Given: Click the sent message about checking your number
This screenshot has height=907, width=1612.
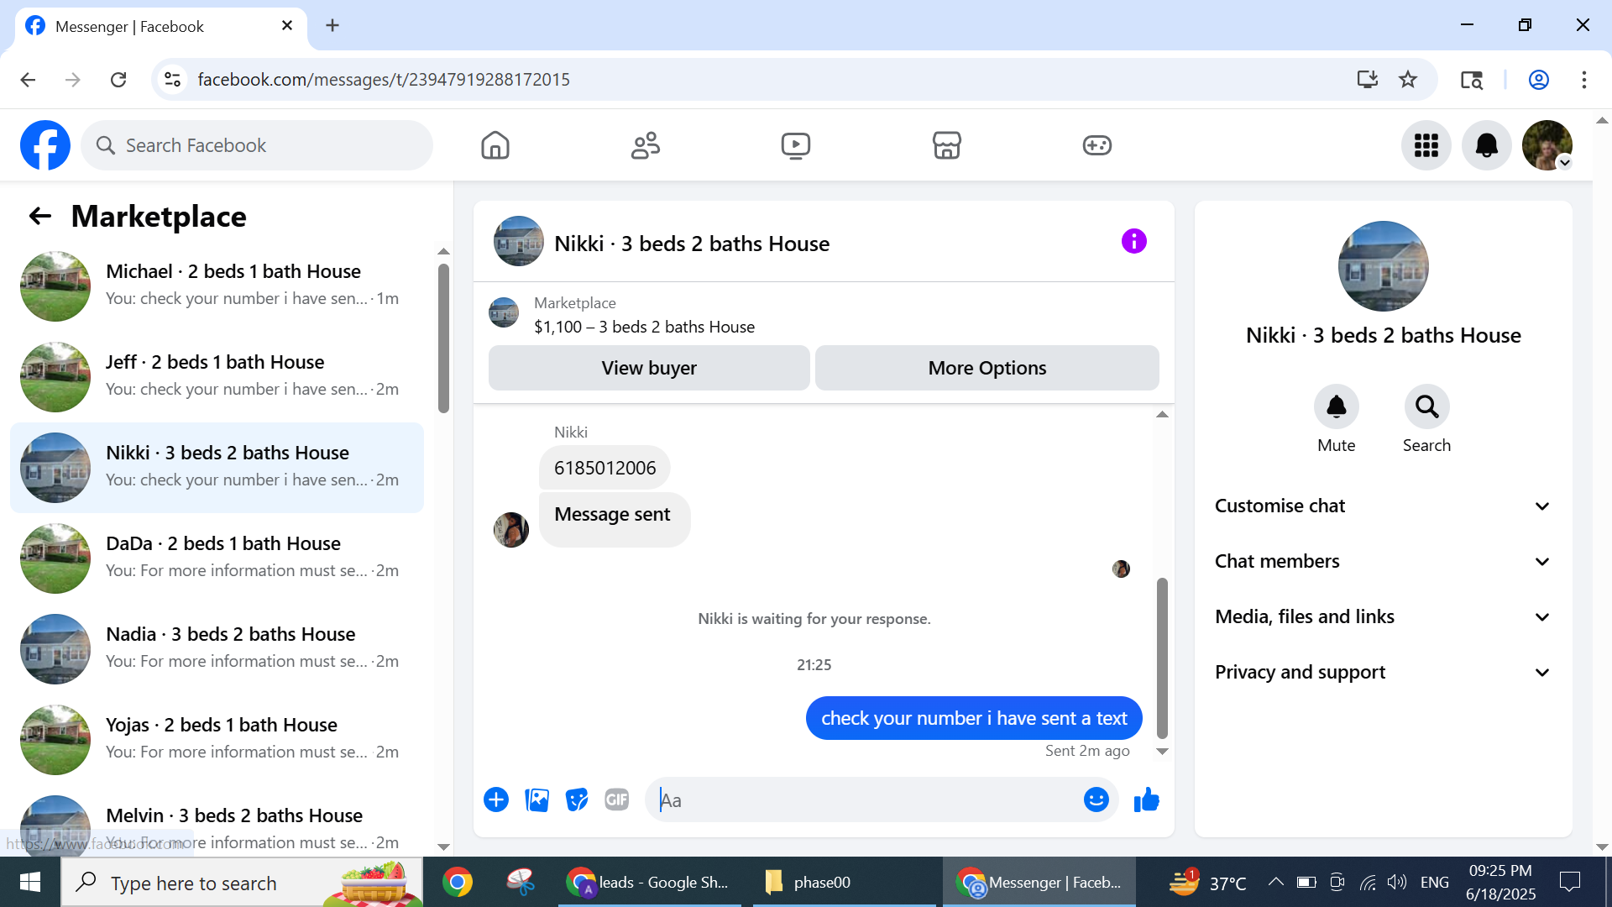Looking at the screenshot, I should 974,718.
